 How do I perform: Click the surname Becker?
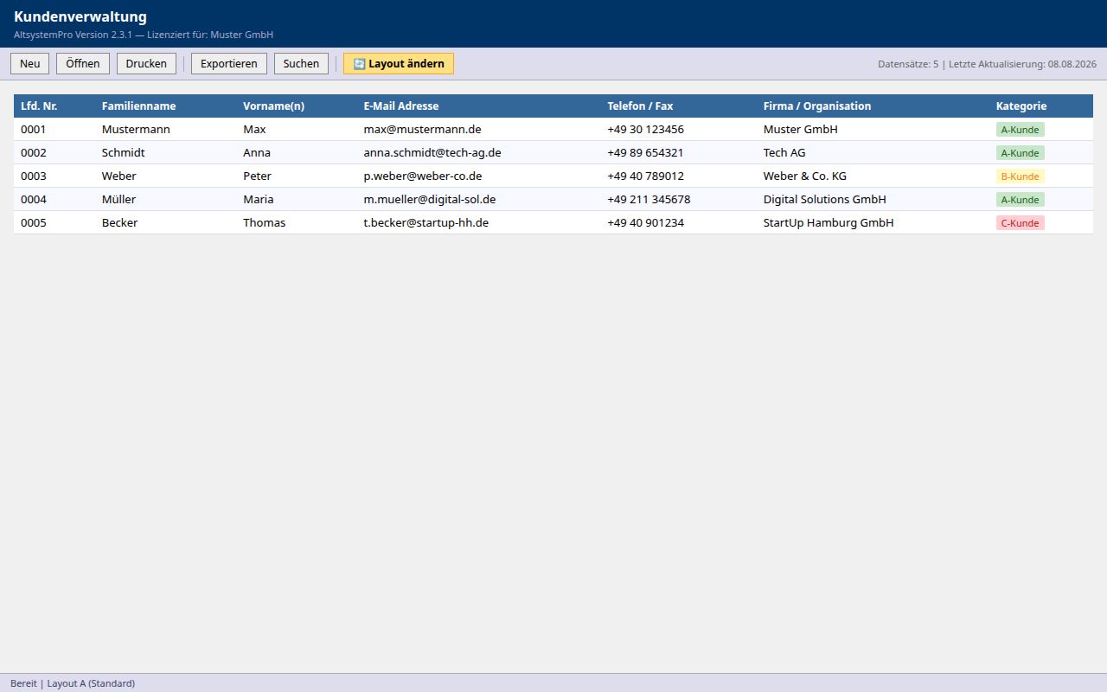(120, 222)
